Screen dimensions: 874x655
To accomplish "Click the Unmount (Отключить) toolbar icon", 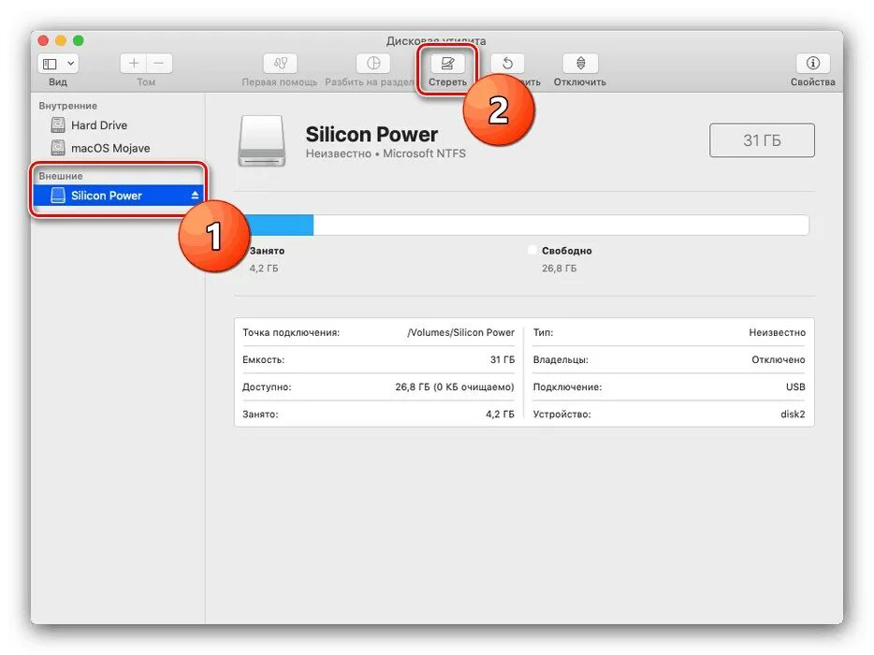I will (580, 64).
